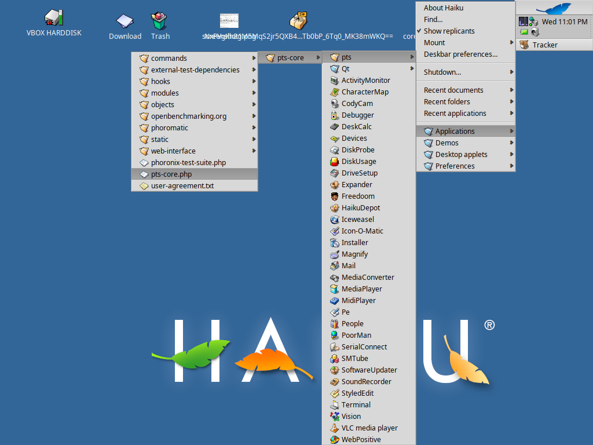Expand the Shutdown submenu arrow

point(511,72)
